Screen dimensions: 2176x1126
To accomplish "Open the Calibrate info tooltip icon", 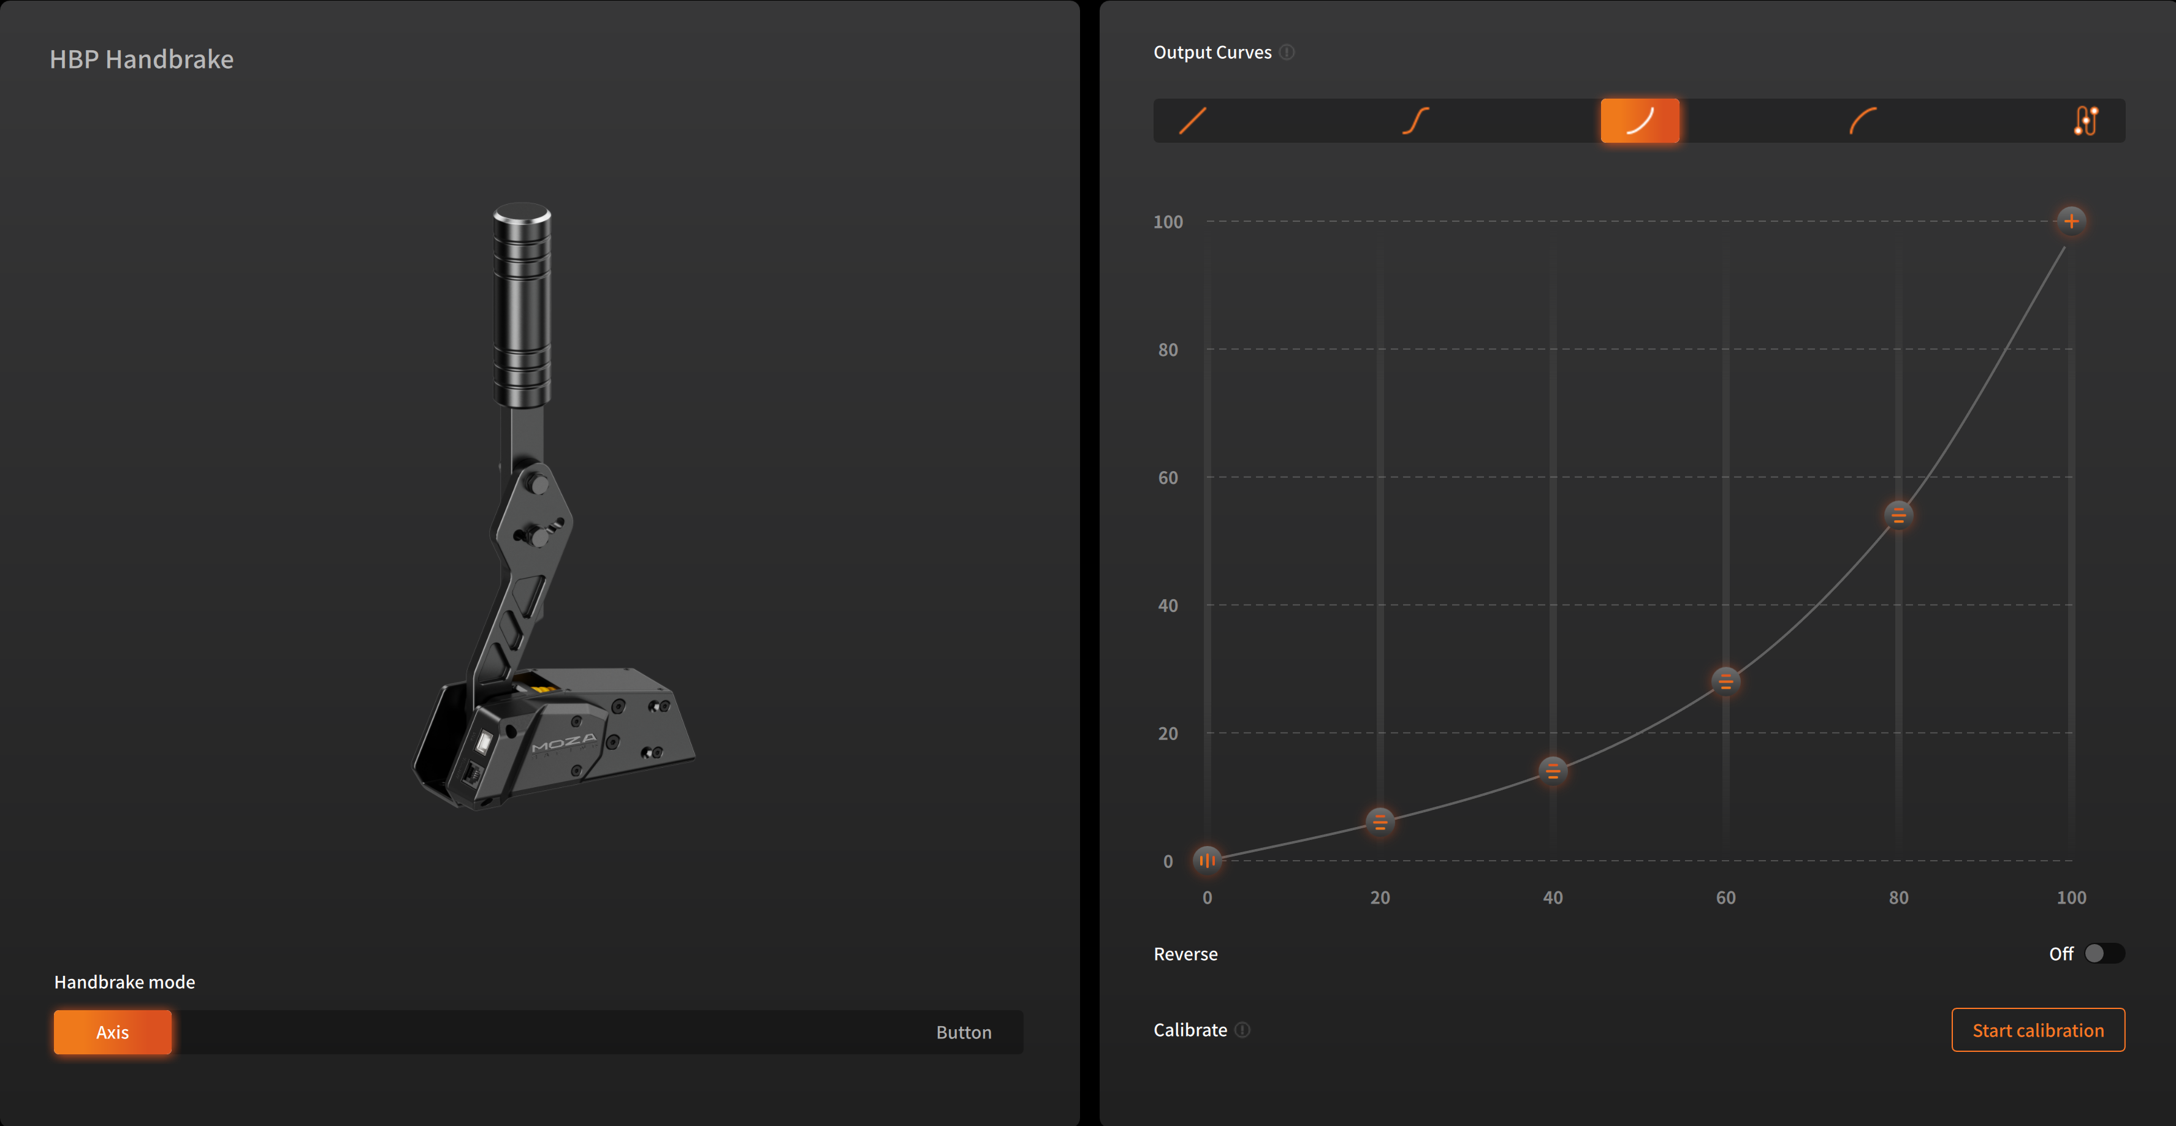I will point(1242,1030).
